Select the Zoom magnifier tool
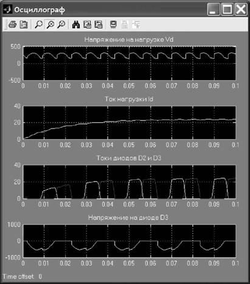 pyautogui.click(x=38, y=24)
